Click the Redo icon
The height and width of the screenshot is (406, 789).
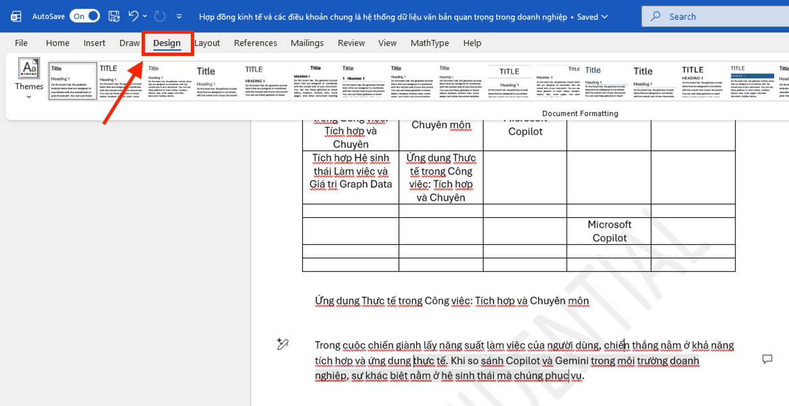click(160, 16)
